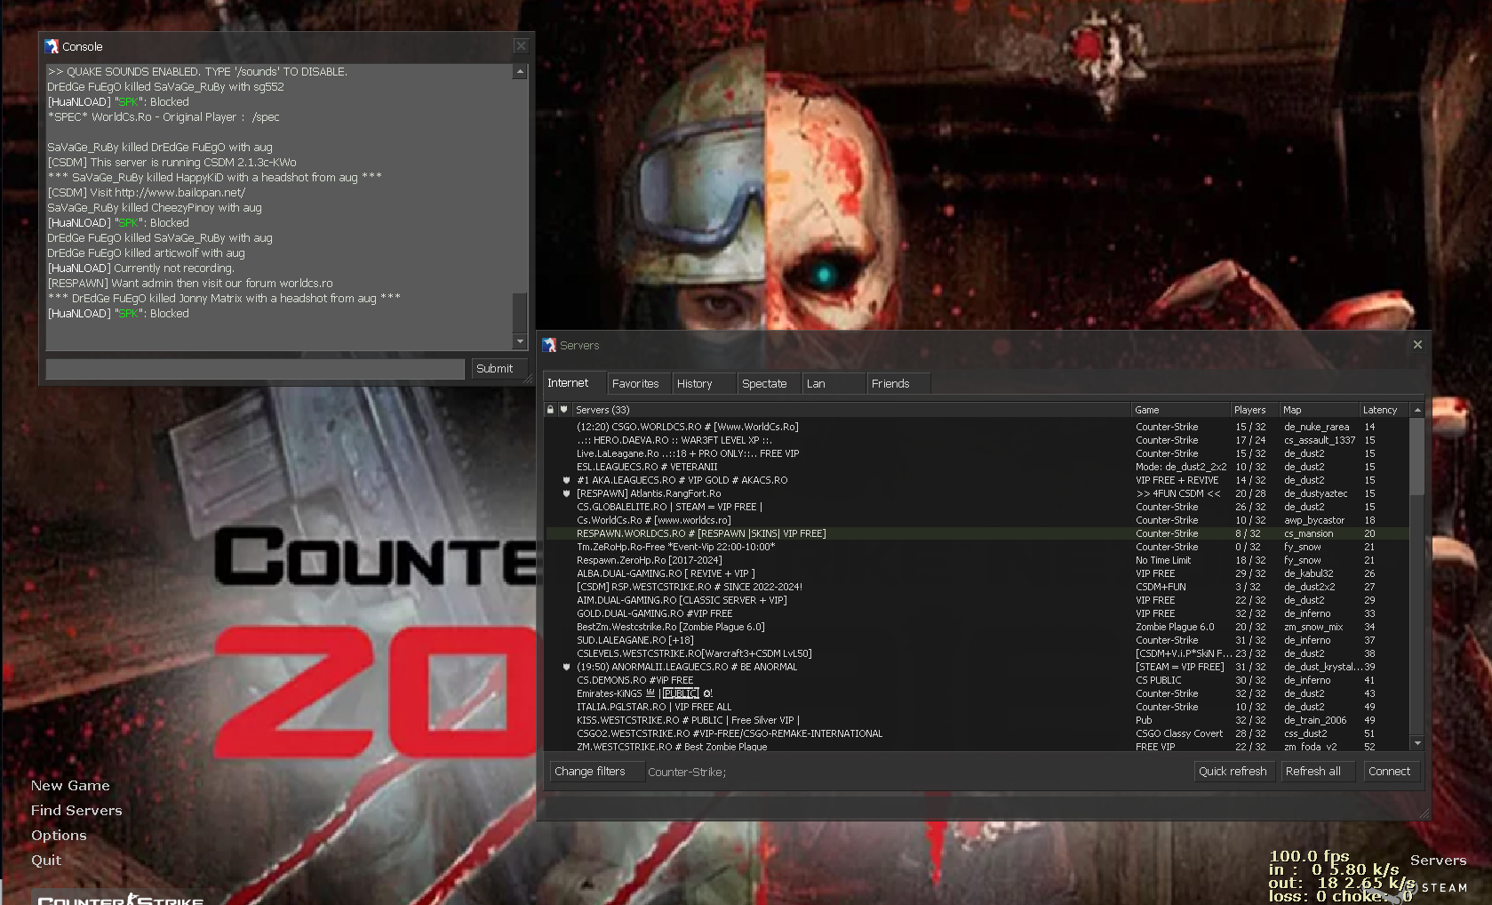Sort by Players column header
Image resolution: width=1492 pixels, height=905 pixels.
(x=1254, y=410)
